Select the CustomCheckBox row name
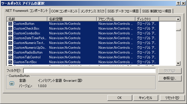 27,28
